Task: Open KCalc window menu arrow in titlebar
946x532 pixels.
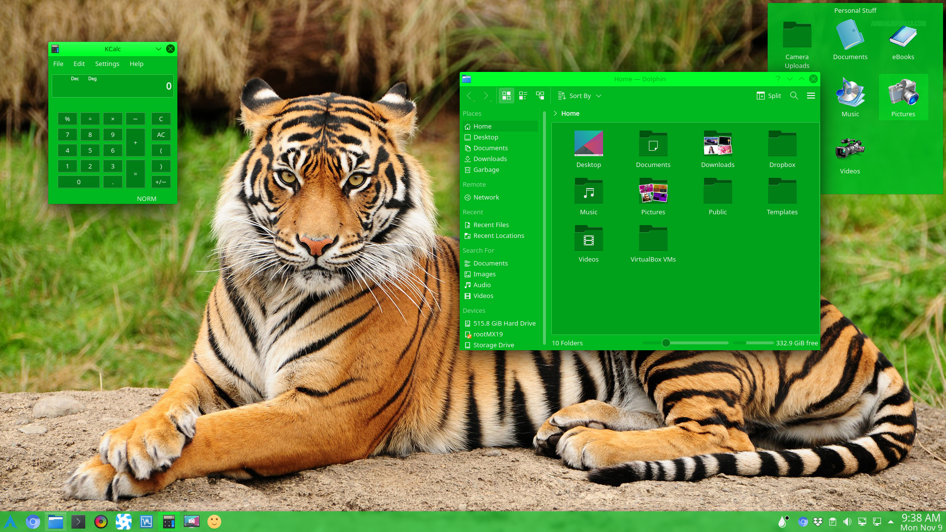Action: (158, 49)
